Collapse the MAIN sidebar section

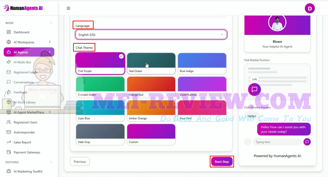click(x=51, y=23)
